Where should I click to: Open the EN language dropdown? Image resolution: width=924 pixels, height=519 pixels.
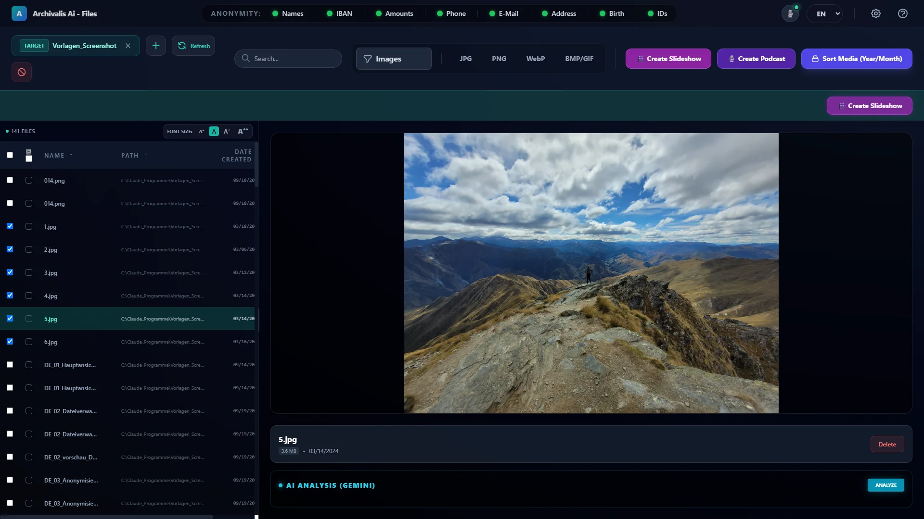[x=825, y=13]
